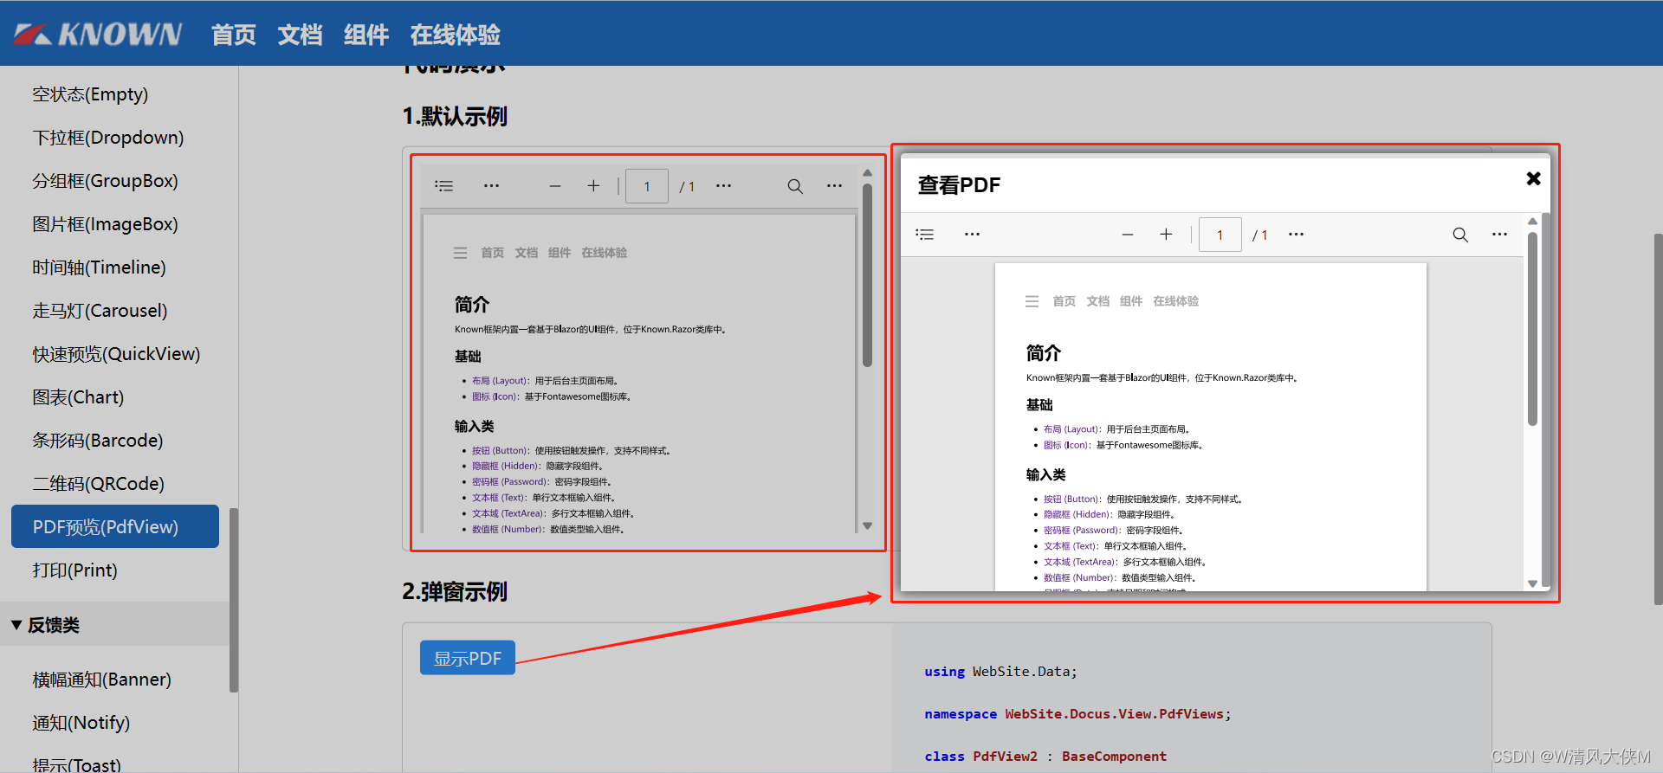Click the main page scrollbar thumb
Image resolution: width=1663 pixels, height=773 pixels.
click(x=1658, y=418)
